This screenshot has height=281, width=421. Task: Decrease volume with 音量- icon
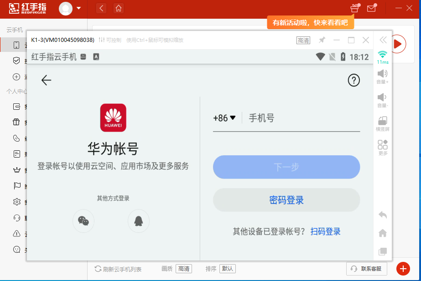coord(382,100)
